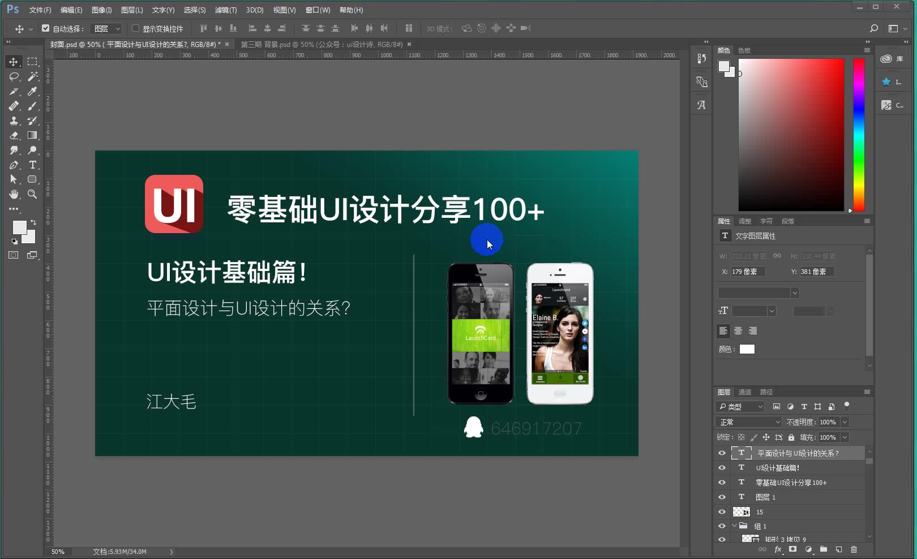Select the Horizontal Type tool
The width and height of the screenshot is (917, 559).
pos(32,165)
